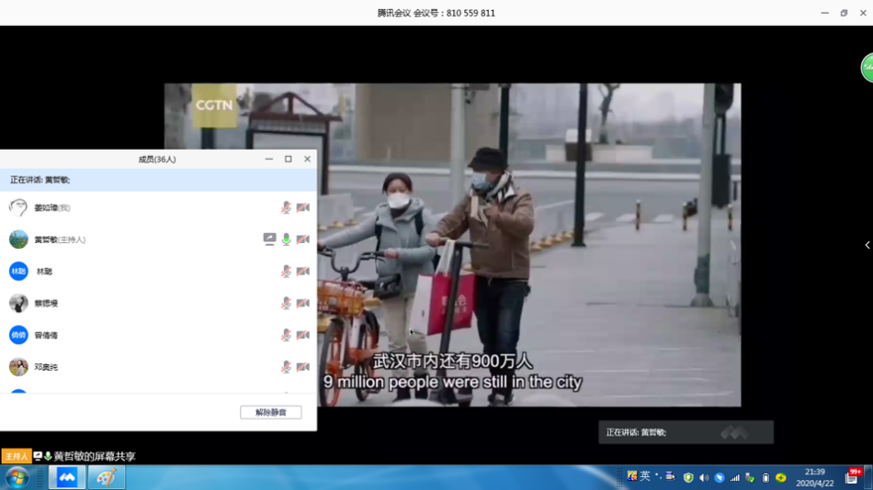
Task: Open the notification center showing 99+
Action: (x=853, y=477)
